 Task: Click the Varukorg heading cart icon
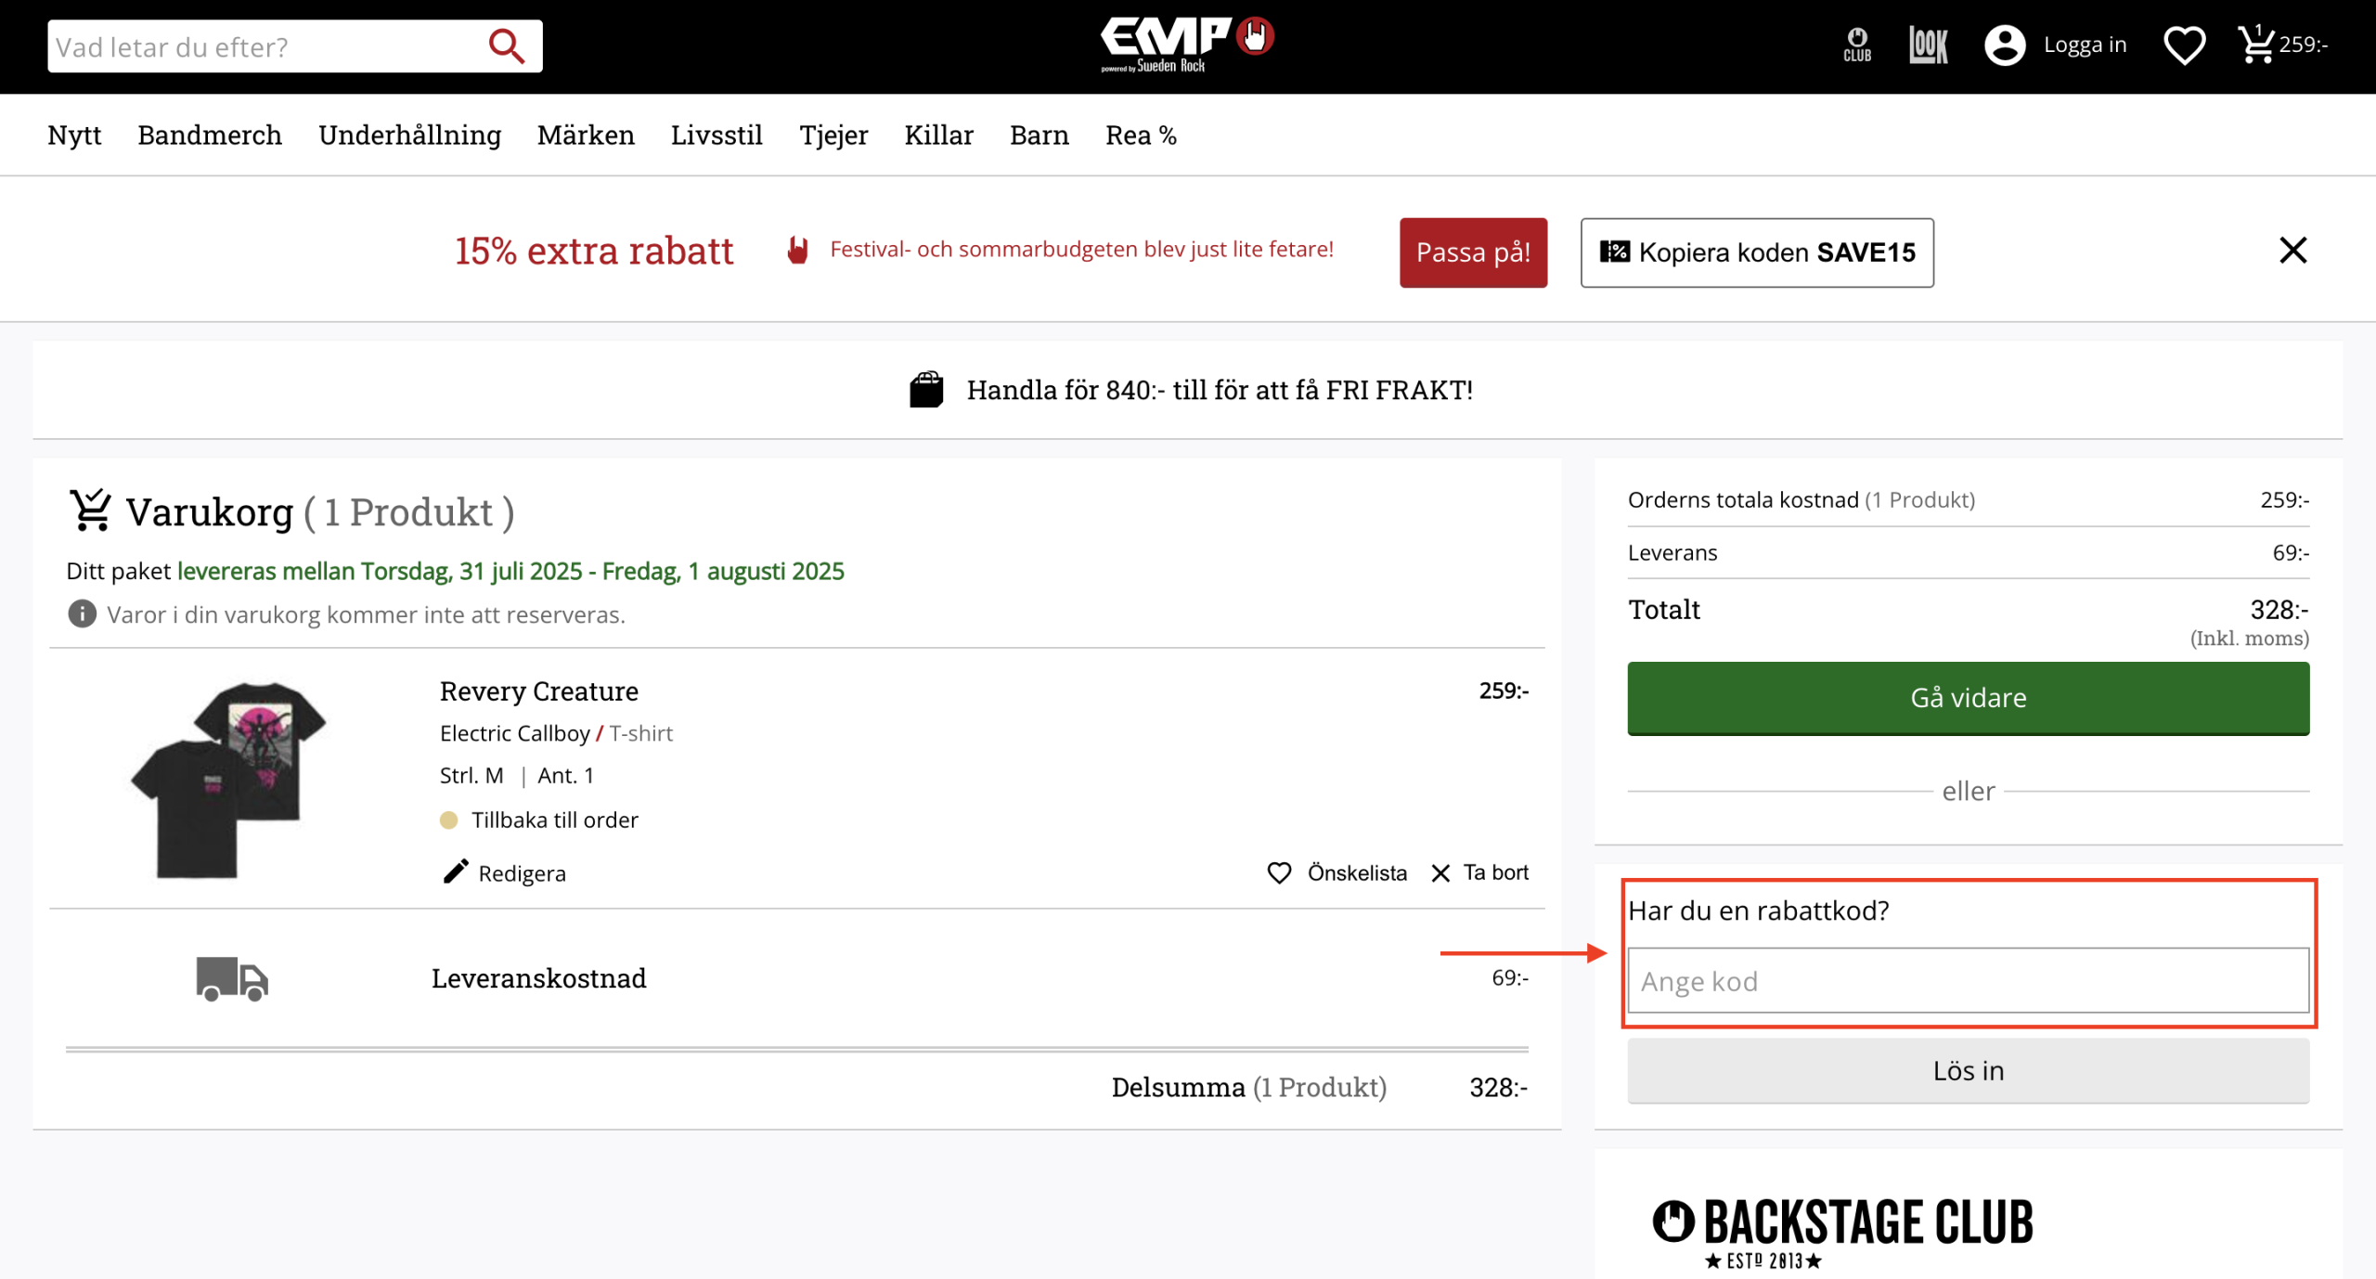(x=91, y=510)
